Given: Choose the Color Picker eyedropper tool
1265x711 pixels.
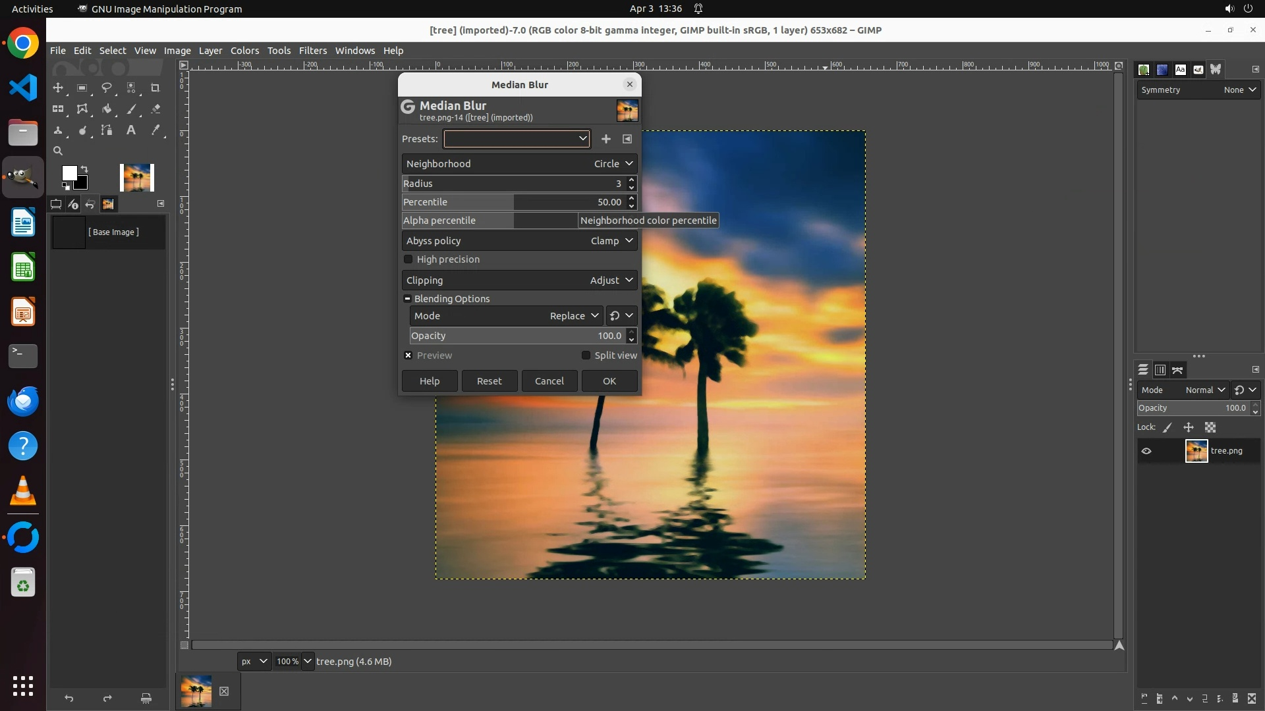Looking at the screenshot, I should (x=155, y=130).
